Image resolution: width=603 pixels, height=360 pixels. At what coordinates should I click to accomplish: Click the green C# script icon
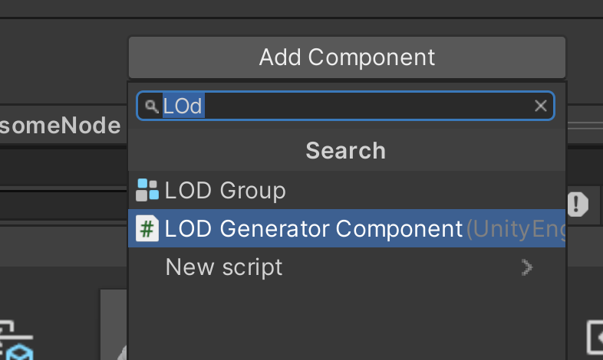(147, 228)
